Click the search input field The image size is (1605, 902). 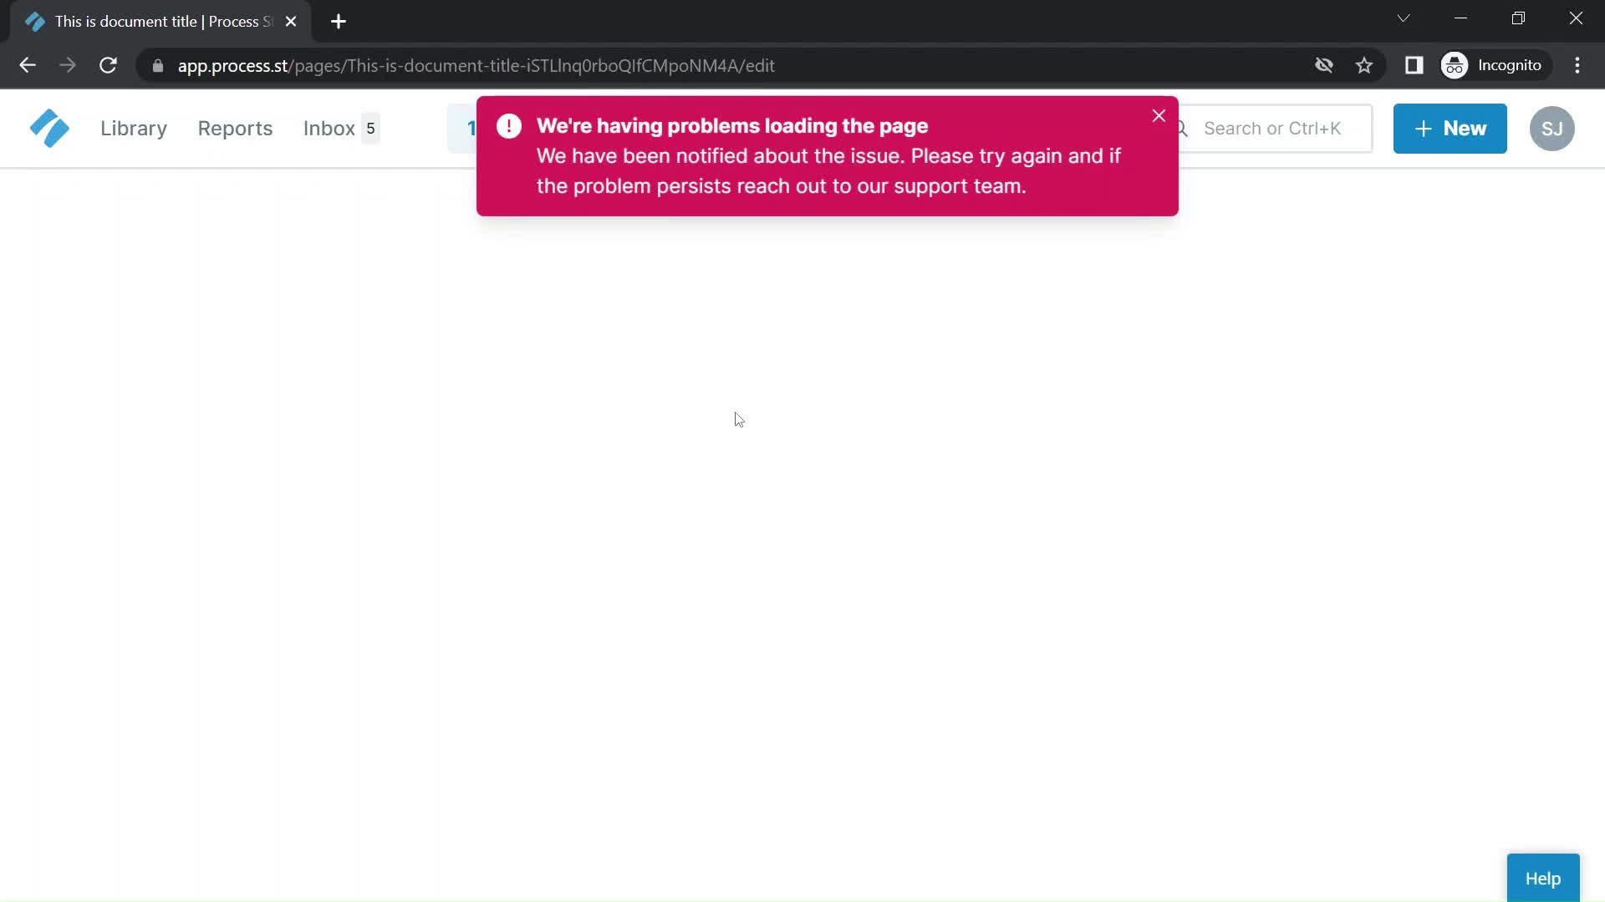pos(1273,128)
